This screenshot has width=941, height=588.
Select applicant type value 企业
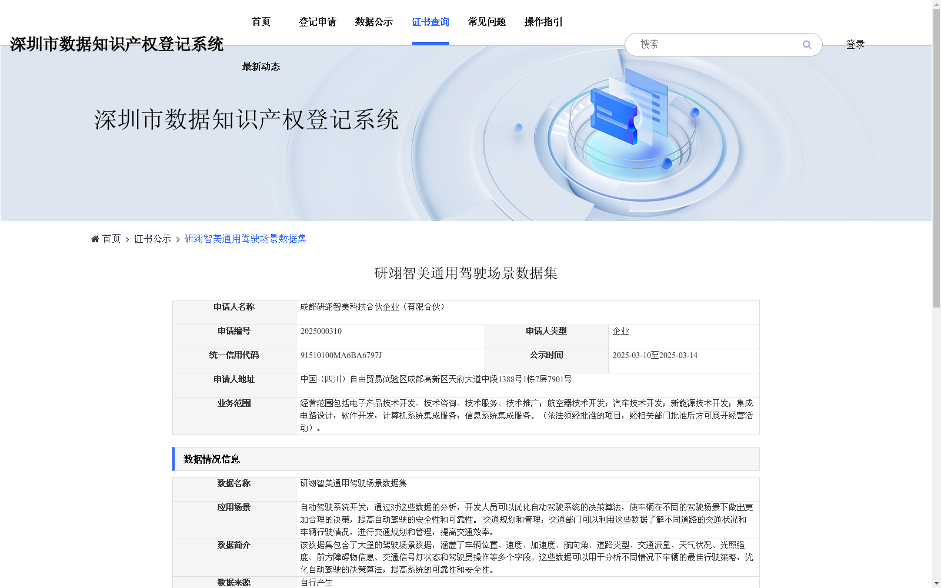pyautogui.click(x=620, y=331)
